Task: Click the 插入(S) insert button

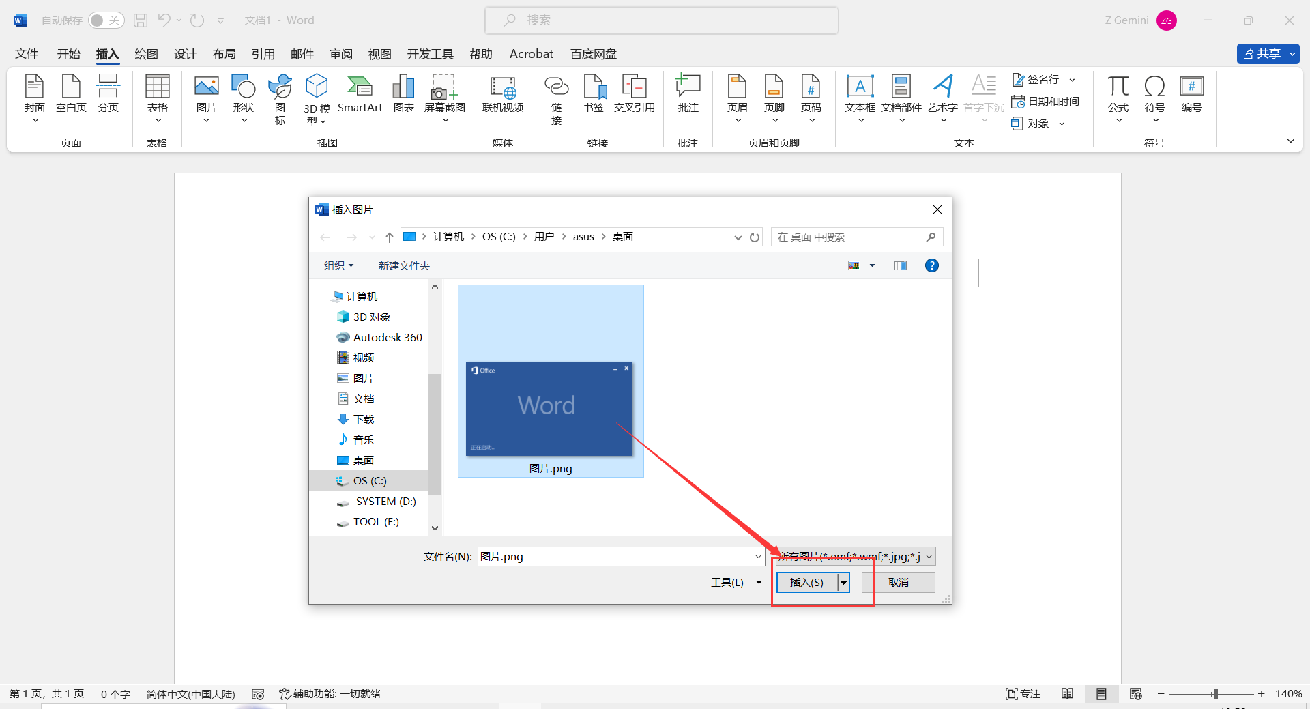Action: pos(807,582)
